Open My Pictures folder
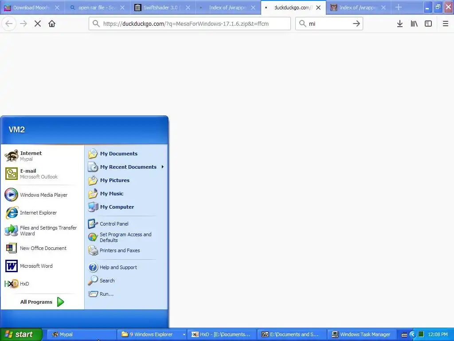 (x=126, y=180)
